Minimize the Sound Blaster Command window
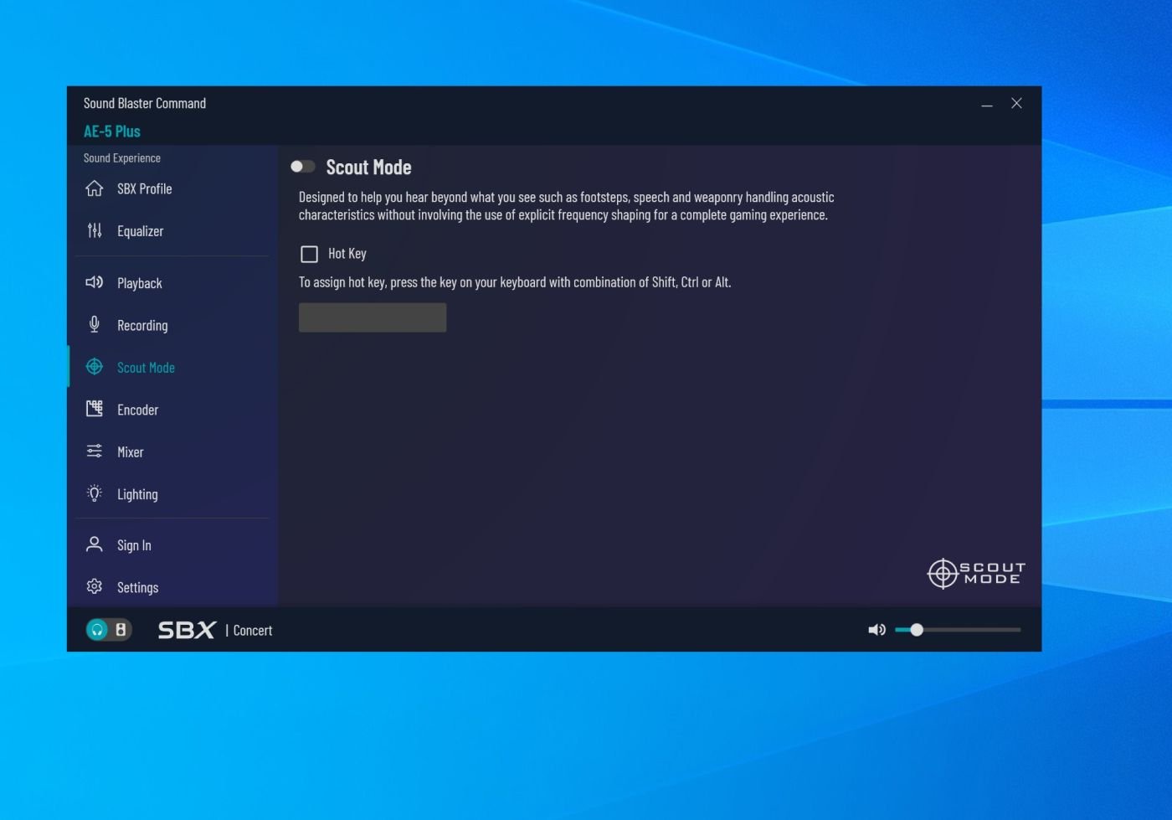This screenshot has width=1172, height=820. click(x=987, y=104)
